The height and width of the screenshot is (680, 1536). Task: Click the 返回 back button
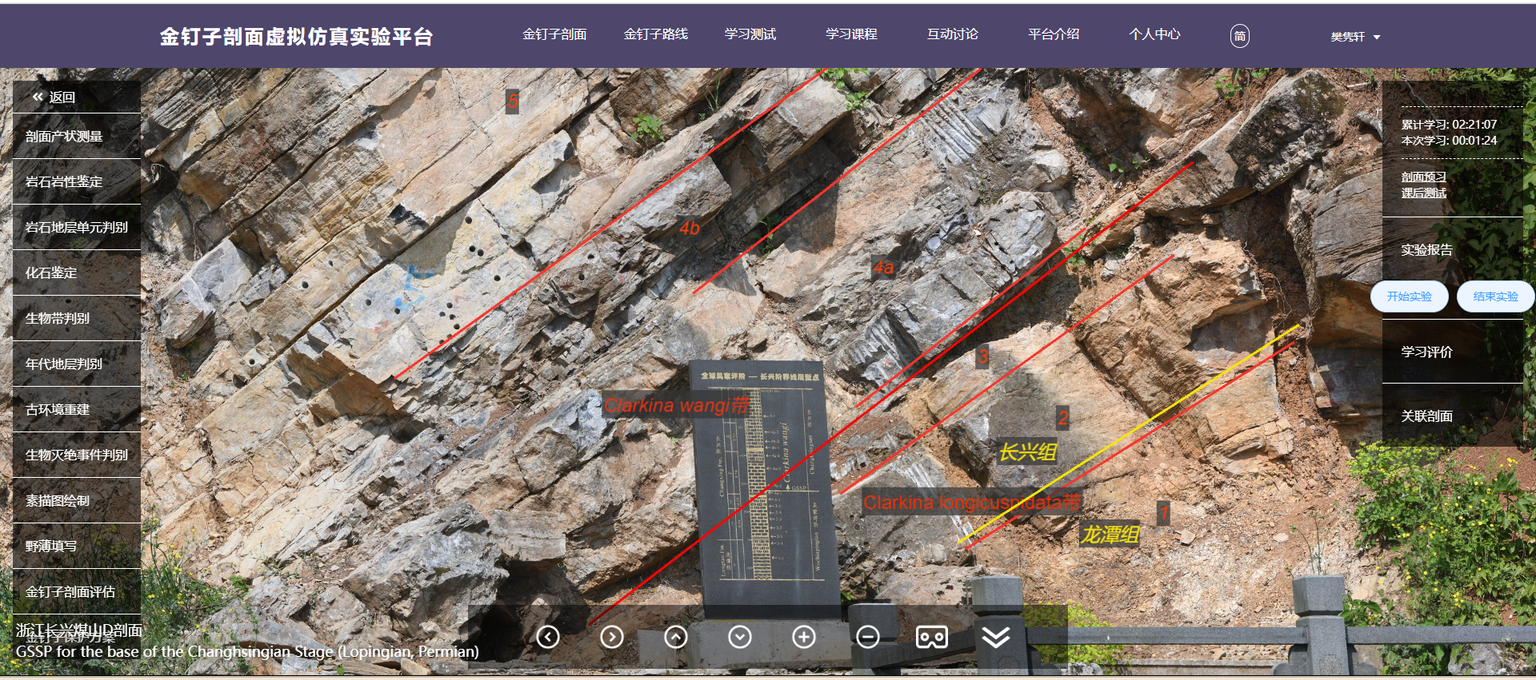[54, 97]
